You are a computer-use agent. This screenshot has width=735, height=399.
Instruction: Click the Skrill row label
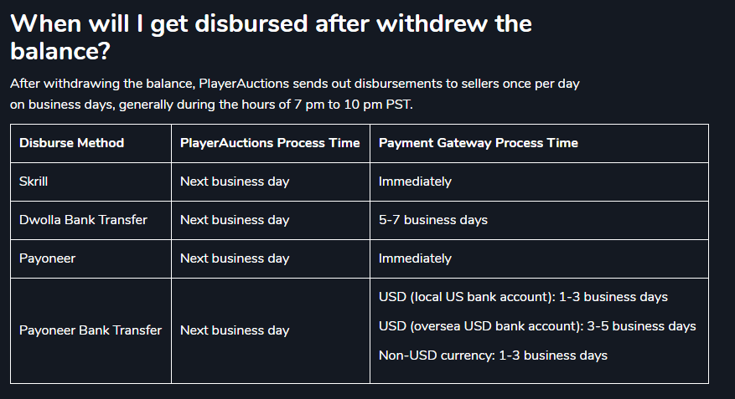point(34,182)
